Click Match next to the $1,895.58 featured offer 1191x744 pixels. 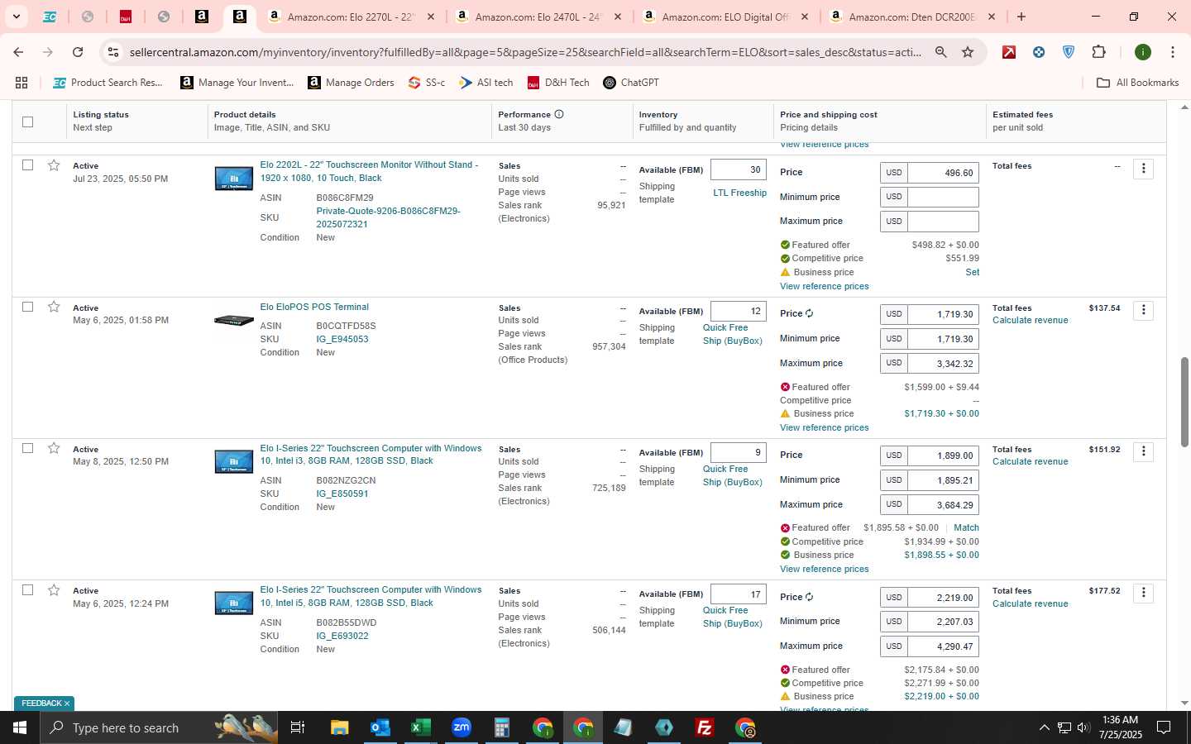[x=966, y=527]
